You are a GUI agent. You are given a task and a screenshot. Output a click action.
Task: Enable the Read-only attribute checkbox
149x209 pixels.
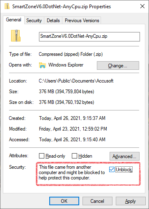pos(41,156)
